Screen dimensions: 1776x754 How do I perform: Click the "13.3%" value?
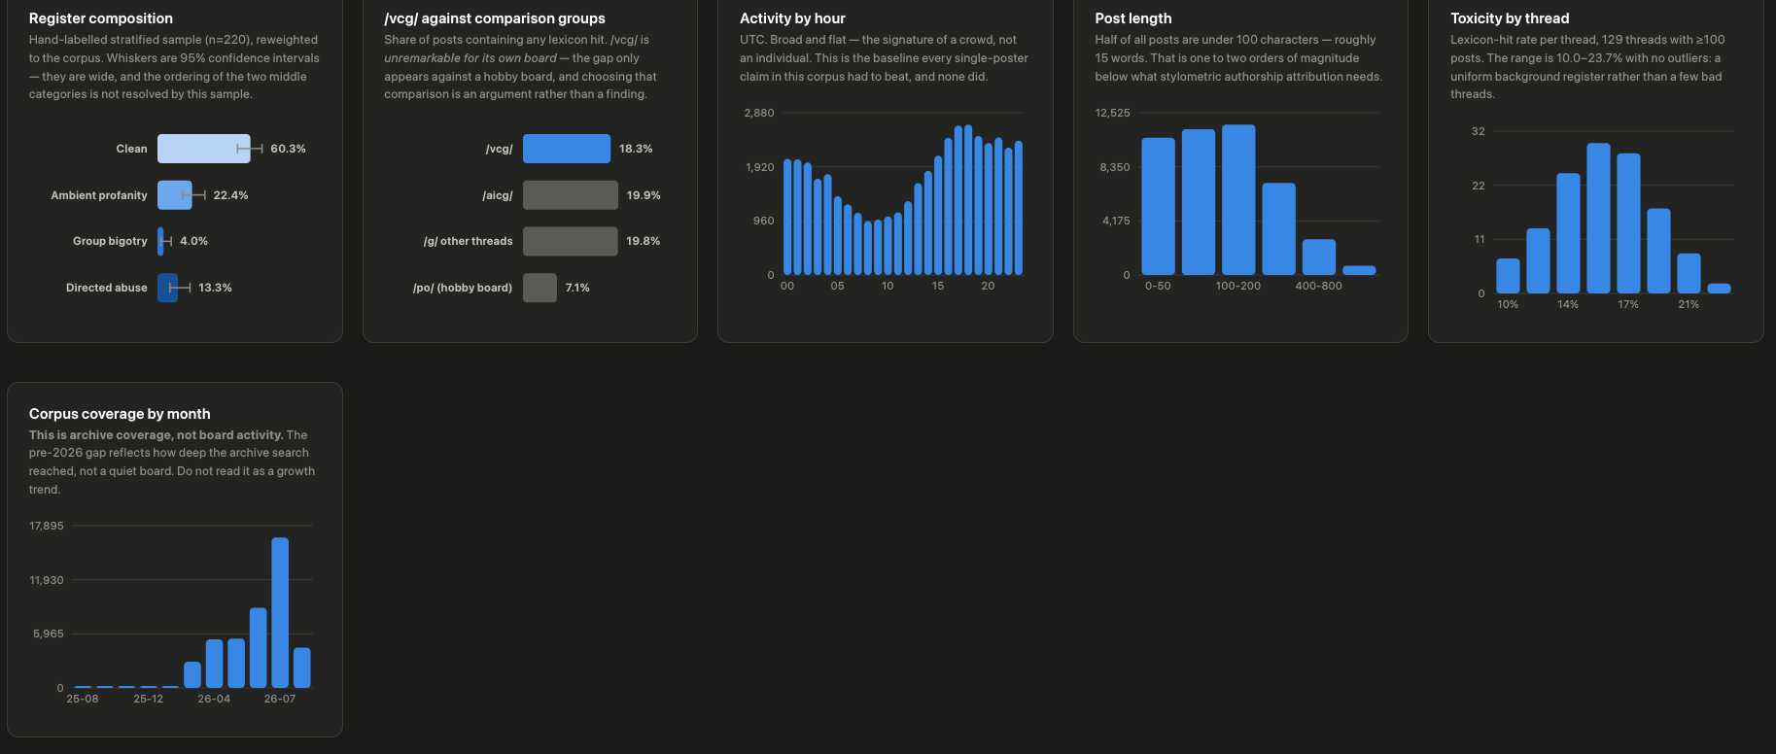[x=216, y=288]
